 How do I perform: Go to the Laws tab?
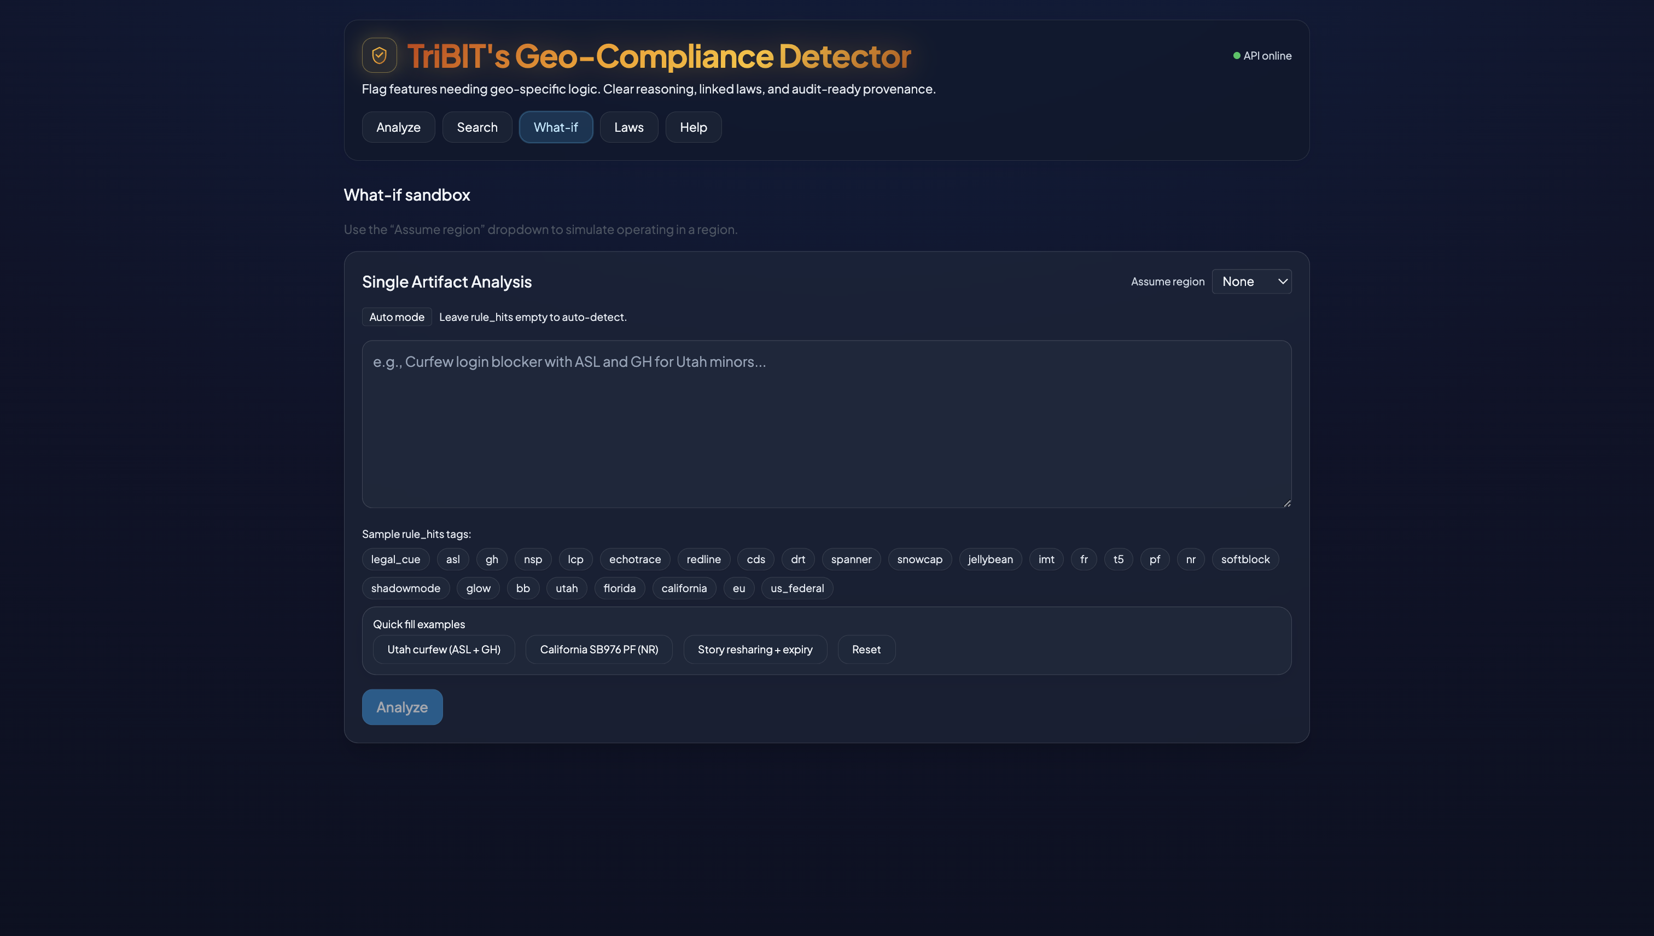(x=628, y=127)
